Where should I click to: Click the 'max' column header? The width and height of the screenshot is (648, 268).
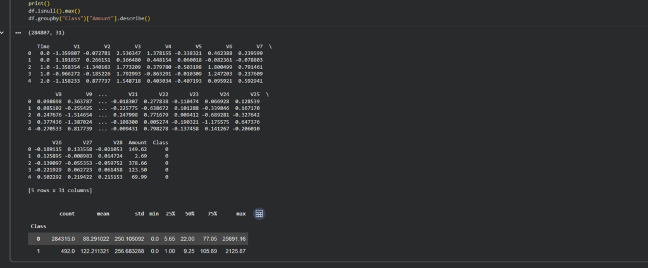241,214
